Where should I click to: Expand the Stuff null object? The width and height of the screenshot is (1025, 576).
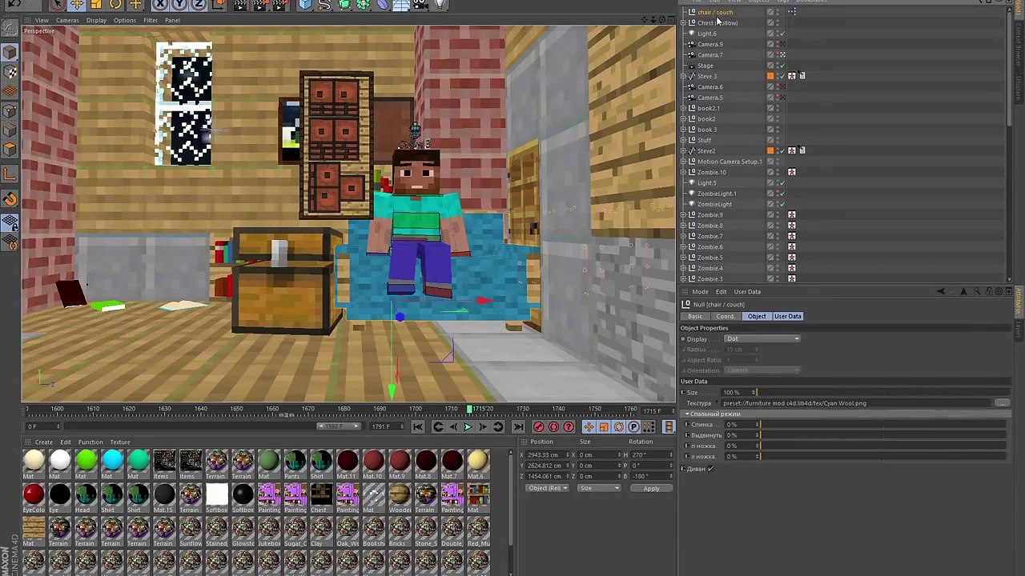point(683,140)
